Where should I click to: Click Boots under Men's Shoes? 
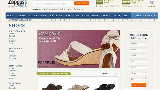(11, 53)
